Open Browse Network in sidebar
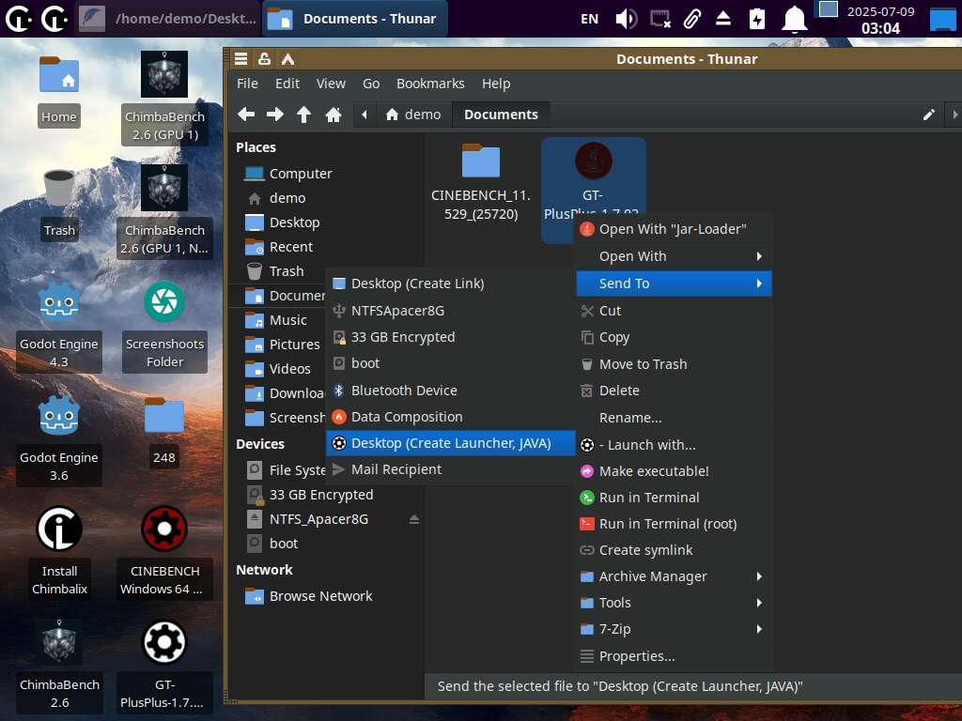 pos(320,596)
